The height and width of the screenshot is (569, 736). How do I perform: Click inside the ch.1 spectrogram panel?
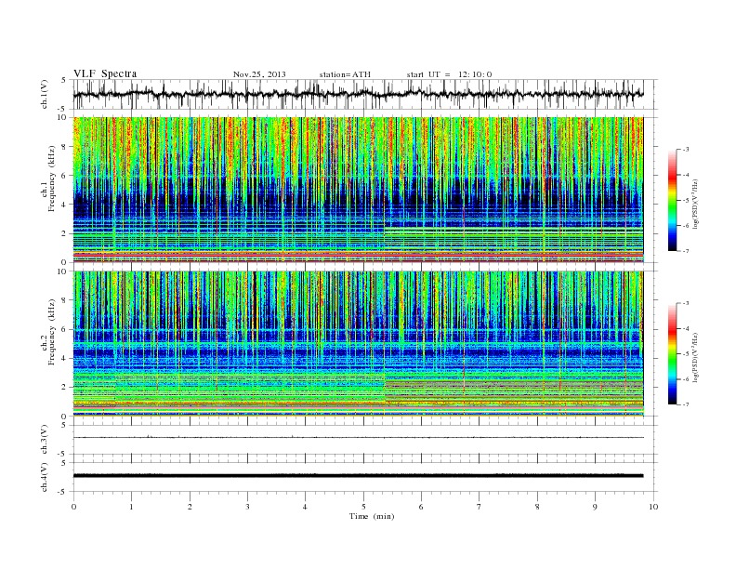click(x=358, y=190)
